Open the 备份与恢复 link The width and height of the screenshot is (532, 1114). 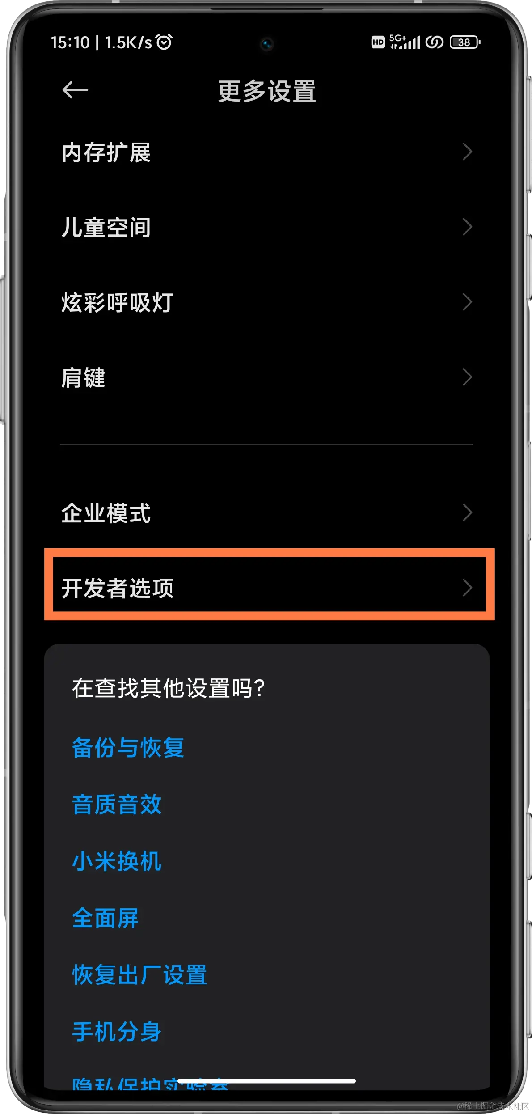pyautogui.click(x=128, y=747)
